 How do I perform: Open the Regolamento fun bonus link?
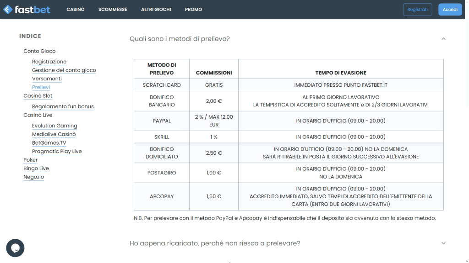tap(63, 106)
